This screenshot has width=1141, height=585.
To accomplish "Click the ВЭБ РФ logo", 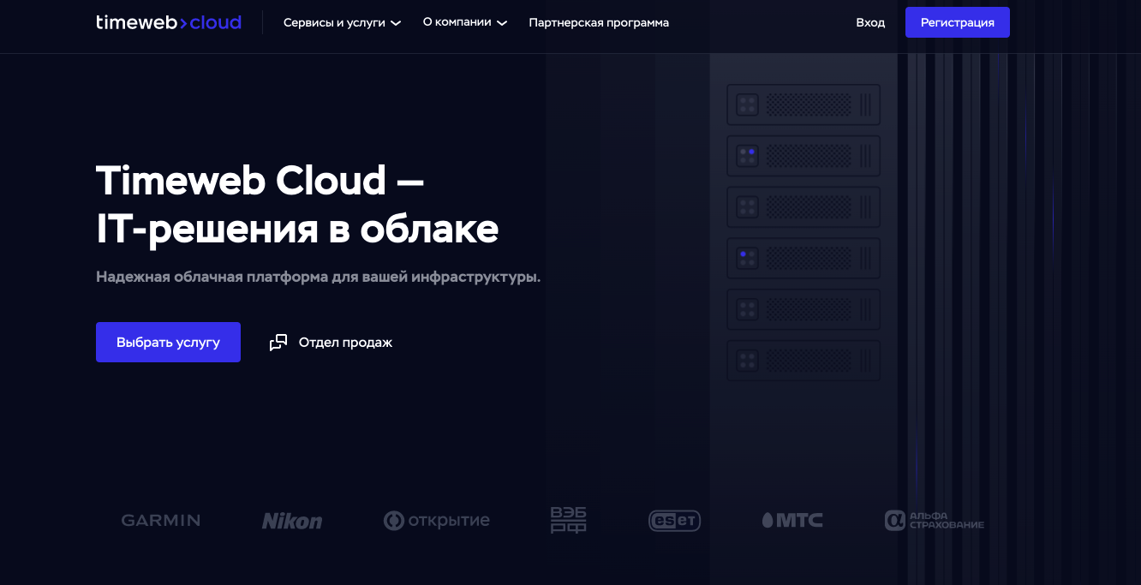I will [568, 520].
